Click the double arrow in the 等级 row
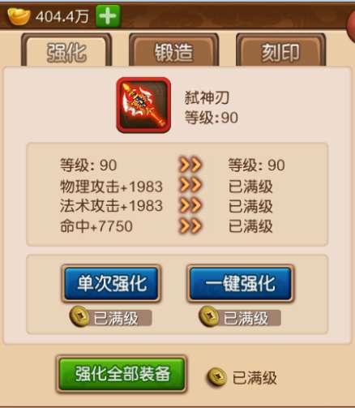The width and height of the screenshot is (355, 408). [x=190, y=165]
